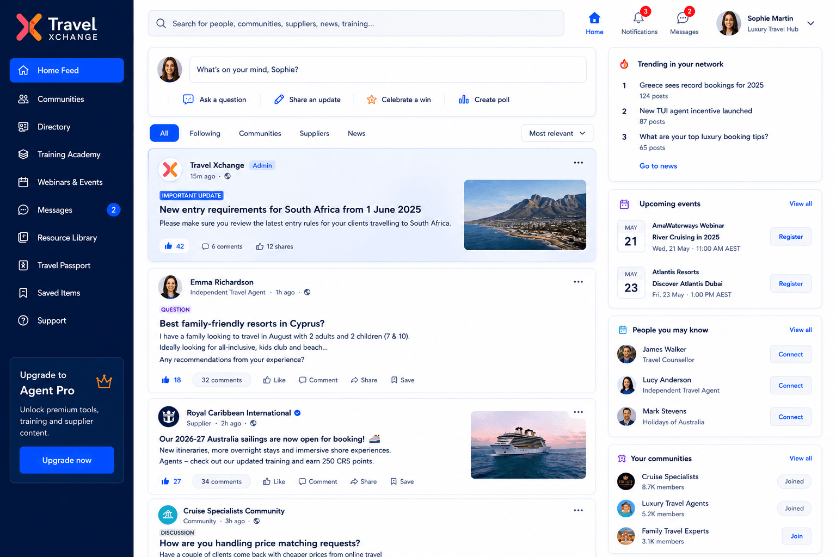This screenshot has height=557, width=836.
Task: Expand the Sophie Martin account menu chevron
Action: tap(810, 23)
